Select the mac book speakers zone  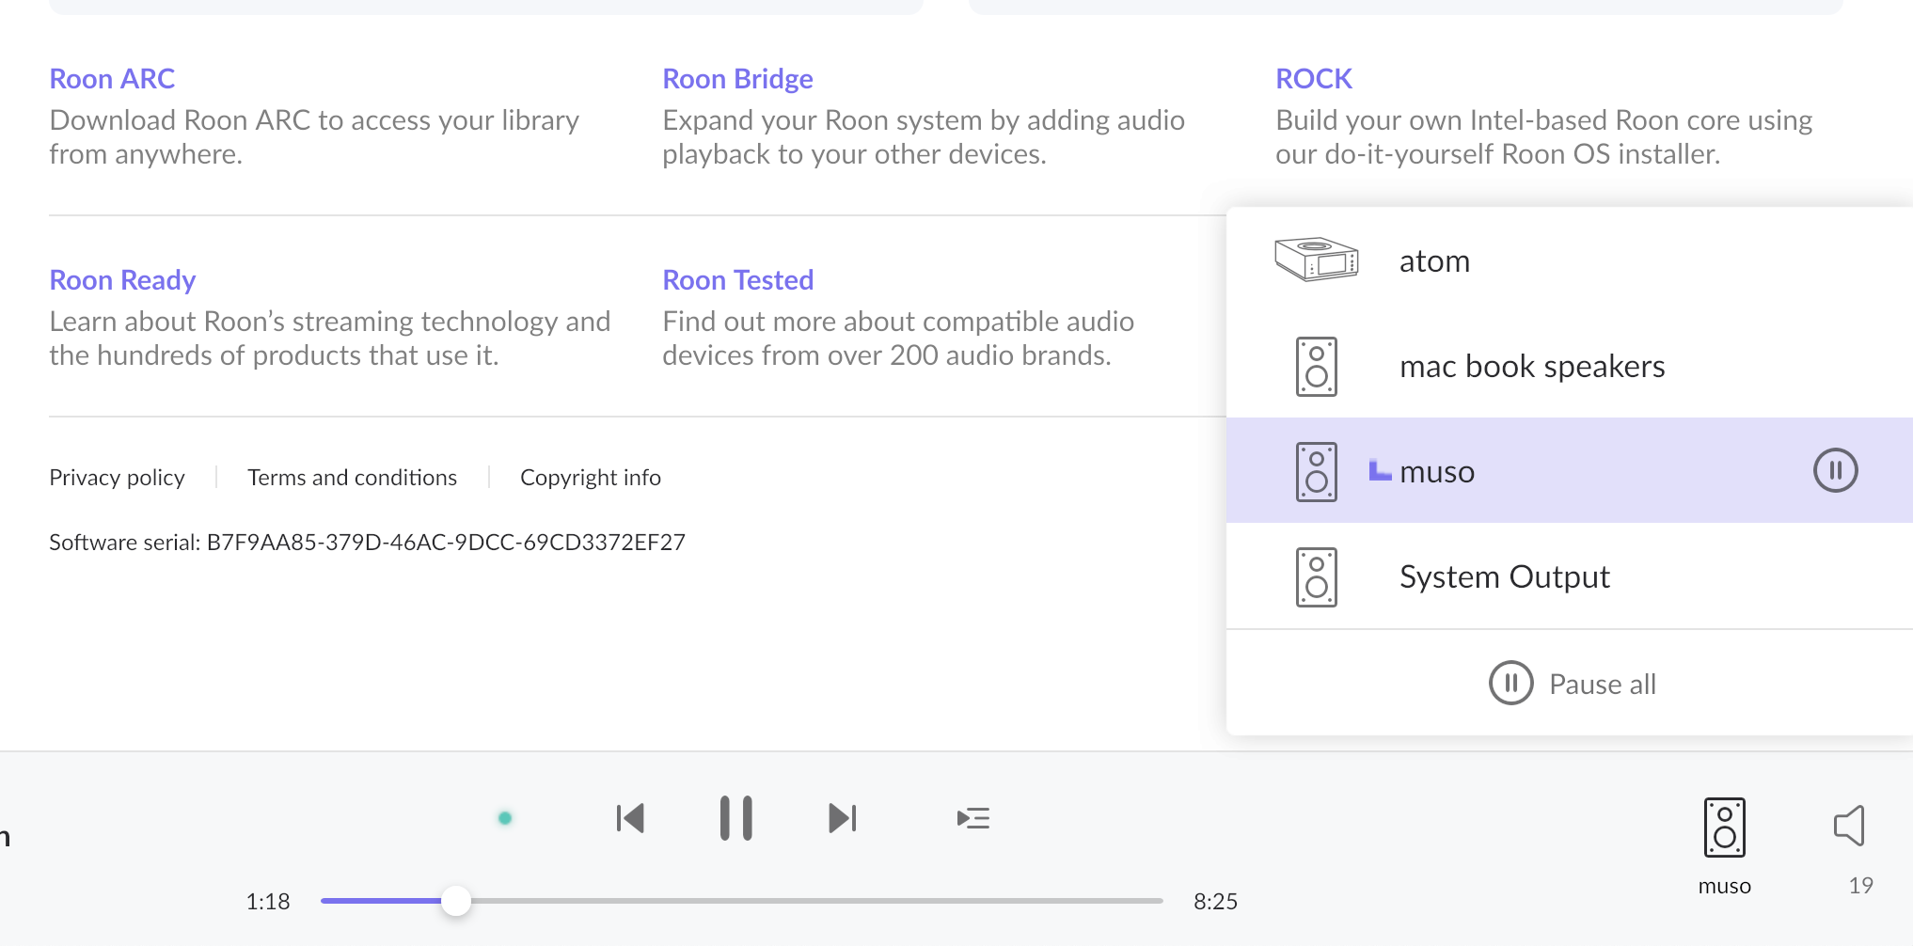point(1570,366)
